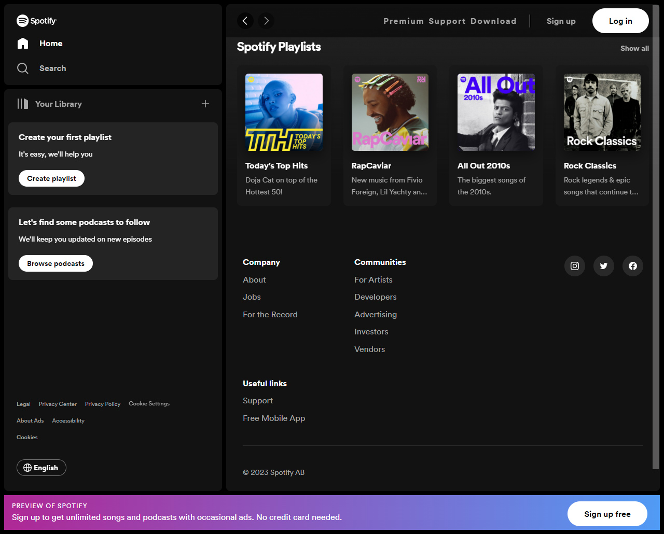Open the All Out 2010s cover
664x534 pixels.
point(496,112)
